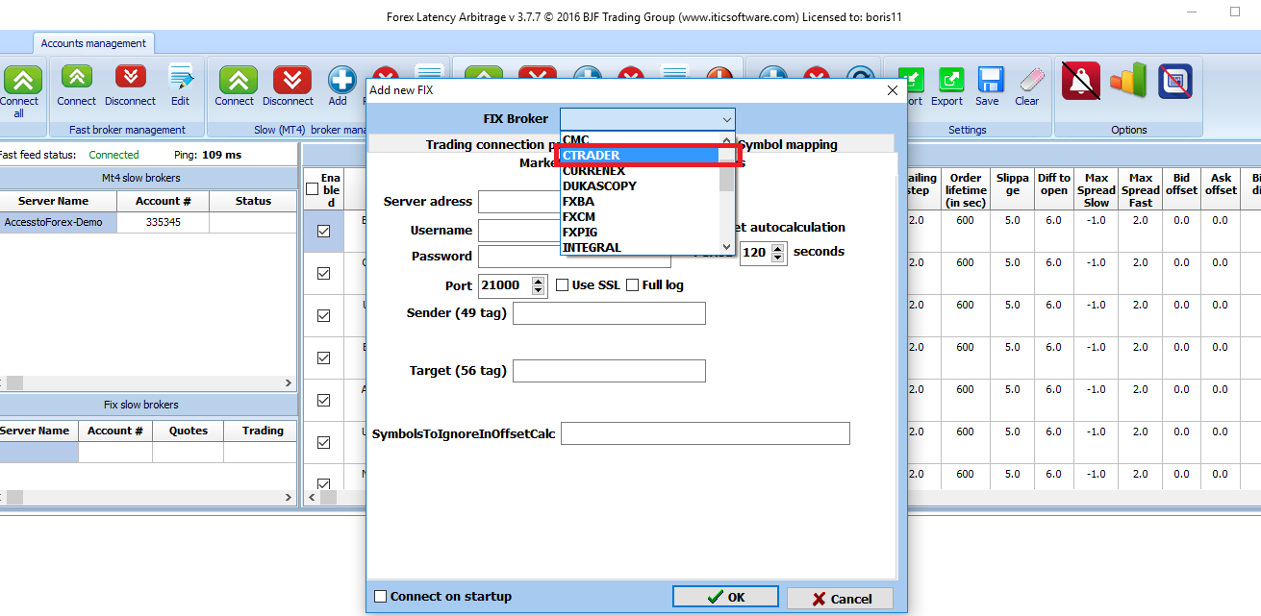Close the Add new FIX dialog
The height and width of the screenshot is (616, 1261).
892,90
